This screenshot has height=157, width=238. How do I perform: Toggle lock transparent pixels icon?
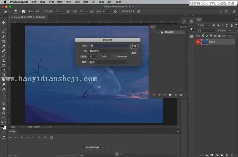(203, 36)
